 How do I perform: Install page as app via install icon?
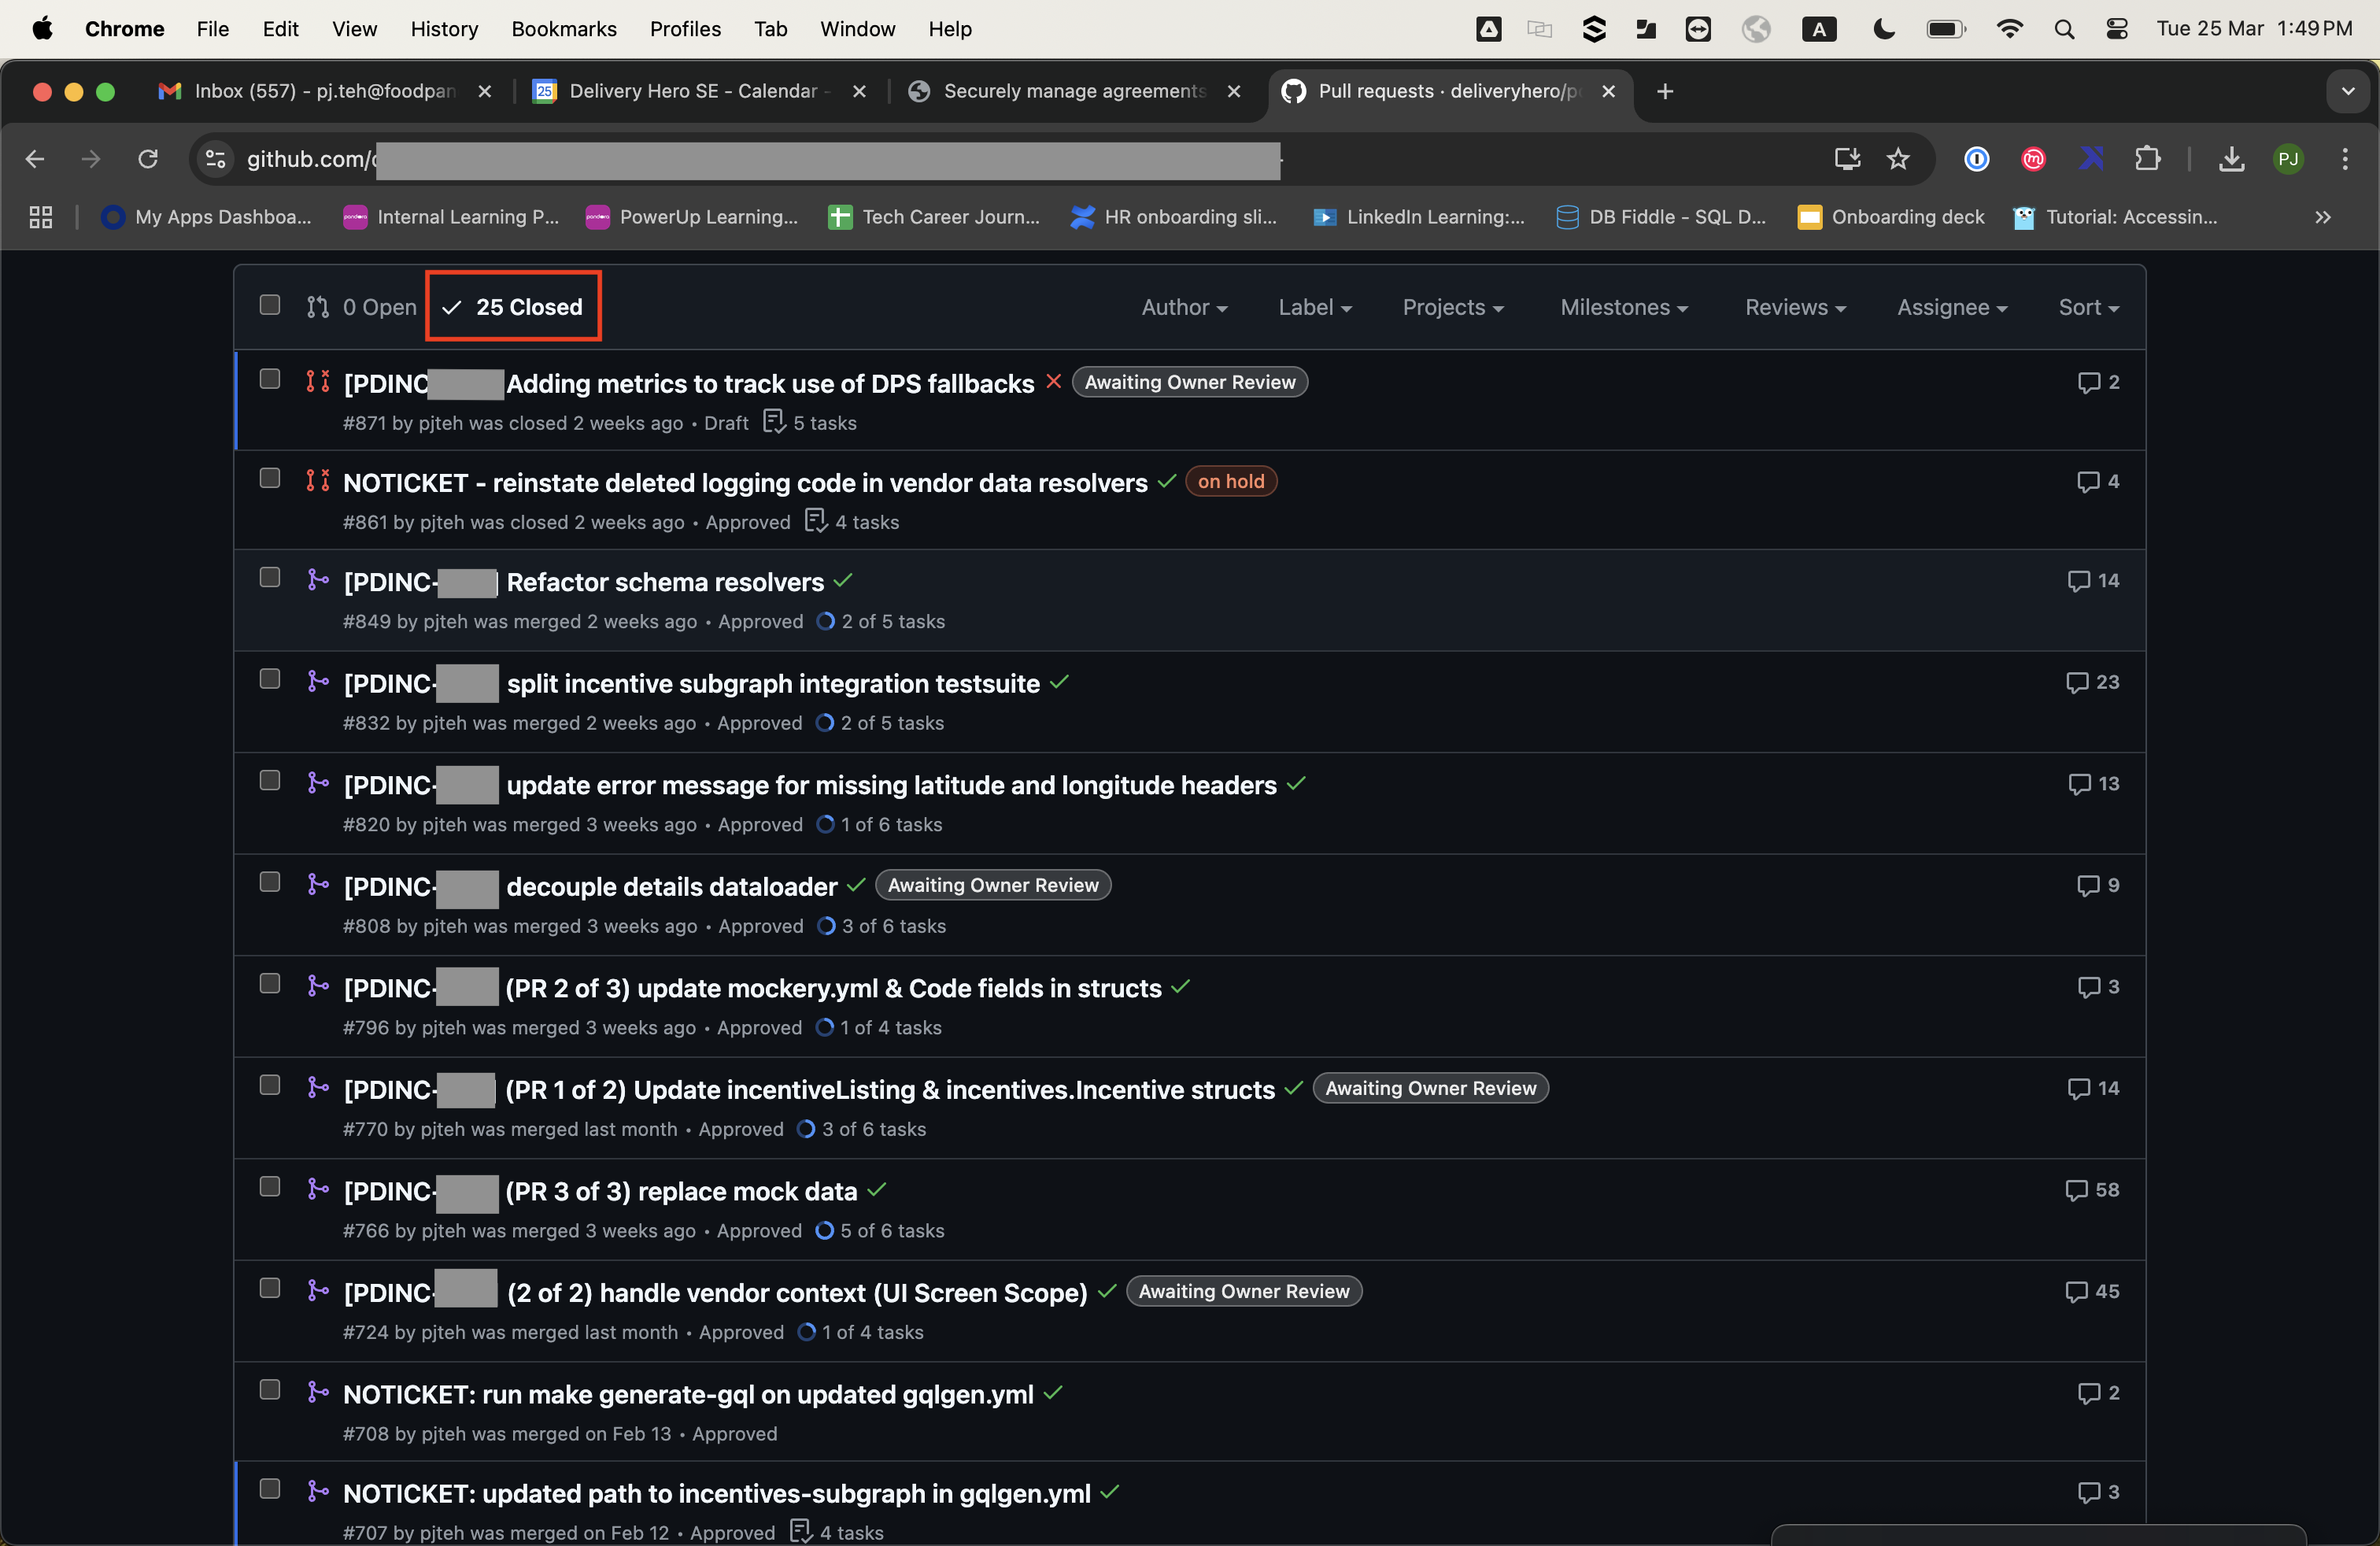coord(1846,159)
